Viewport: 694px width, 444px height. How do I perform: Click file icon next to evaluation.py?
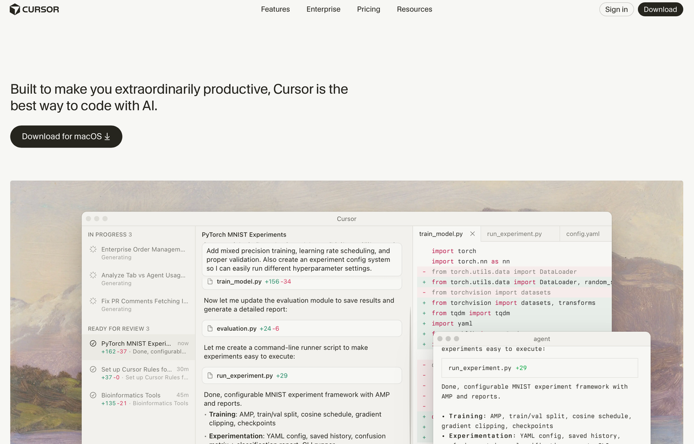pos(211,328)
